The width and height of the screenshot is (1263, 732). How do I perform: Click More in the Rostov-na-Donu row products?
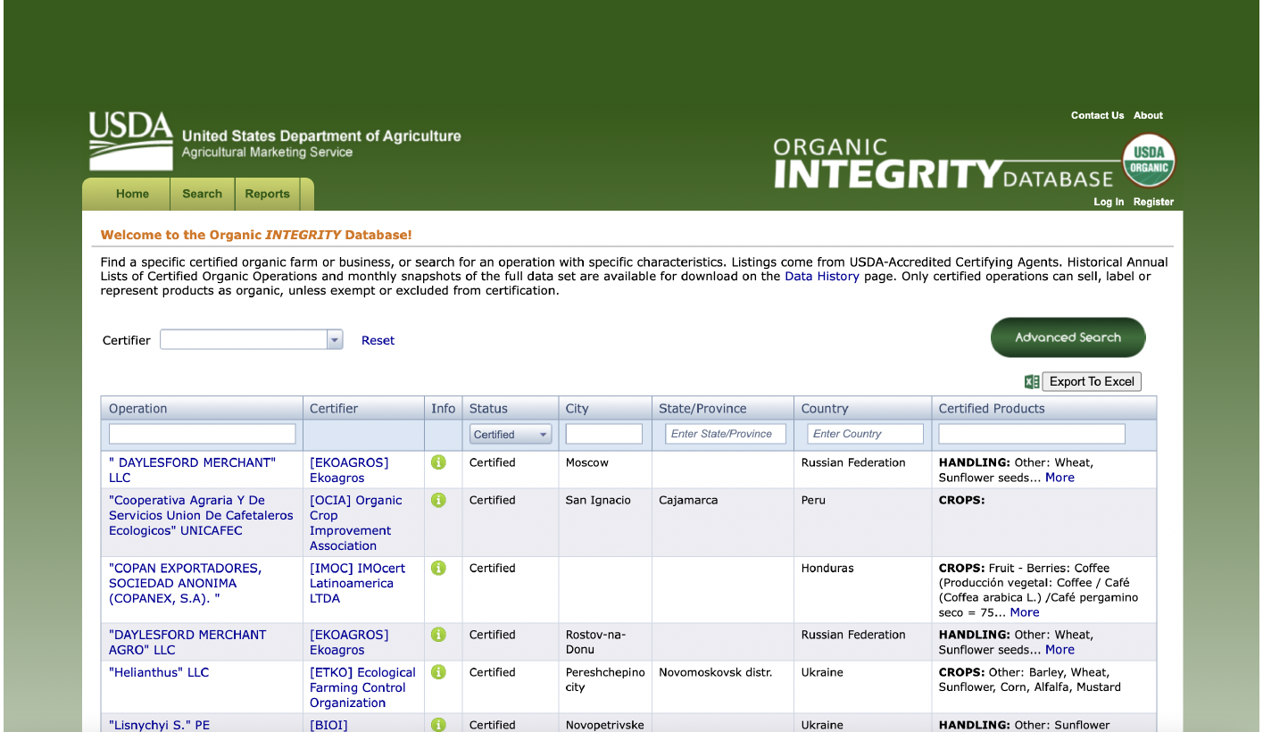(1059, 650)
